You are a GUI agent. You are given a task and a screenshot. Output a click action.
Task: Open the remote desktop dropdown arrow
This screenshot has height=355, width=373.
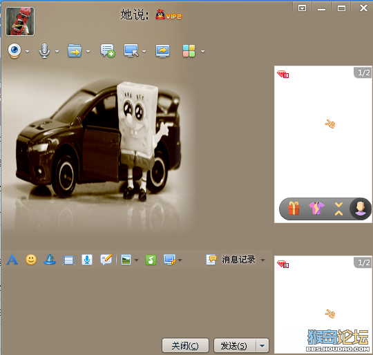click(144, 51)
